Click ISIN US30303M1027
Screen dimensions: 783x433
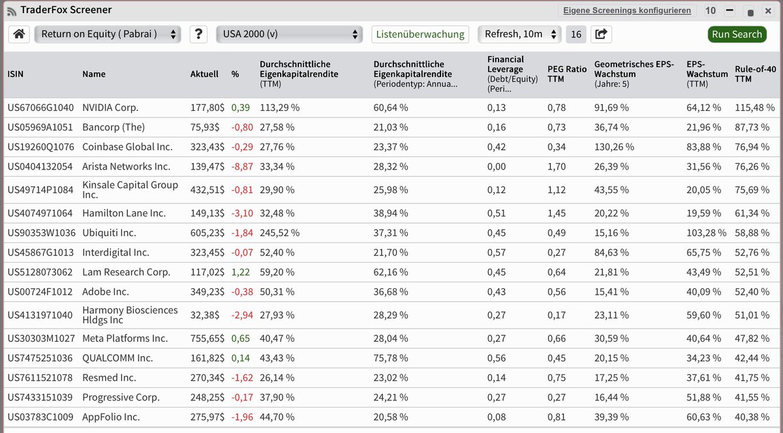click(x=40, y=338)
